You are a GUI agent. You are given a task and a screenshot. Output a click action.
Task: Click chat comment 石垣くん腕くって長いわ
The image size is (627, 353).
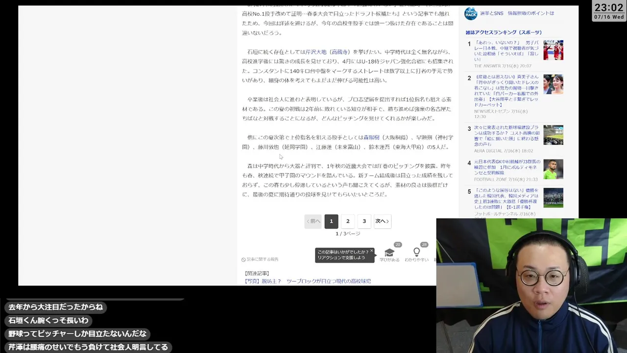point(48,320)
